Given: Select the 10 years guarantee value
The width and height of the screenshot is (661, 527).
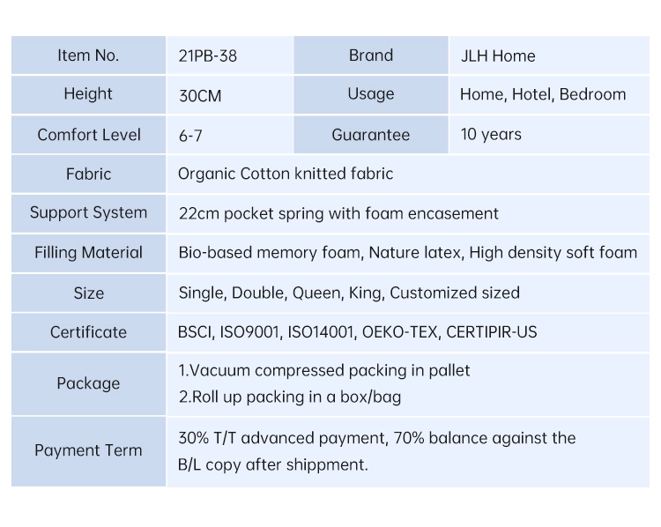Looking at the screenshot, I should (x=491, y=134).
